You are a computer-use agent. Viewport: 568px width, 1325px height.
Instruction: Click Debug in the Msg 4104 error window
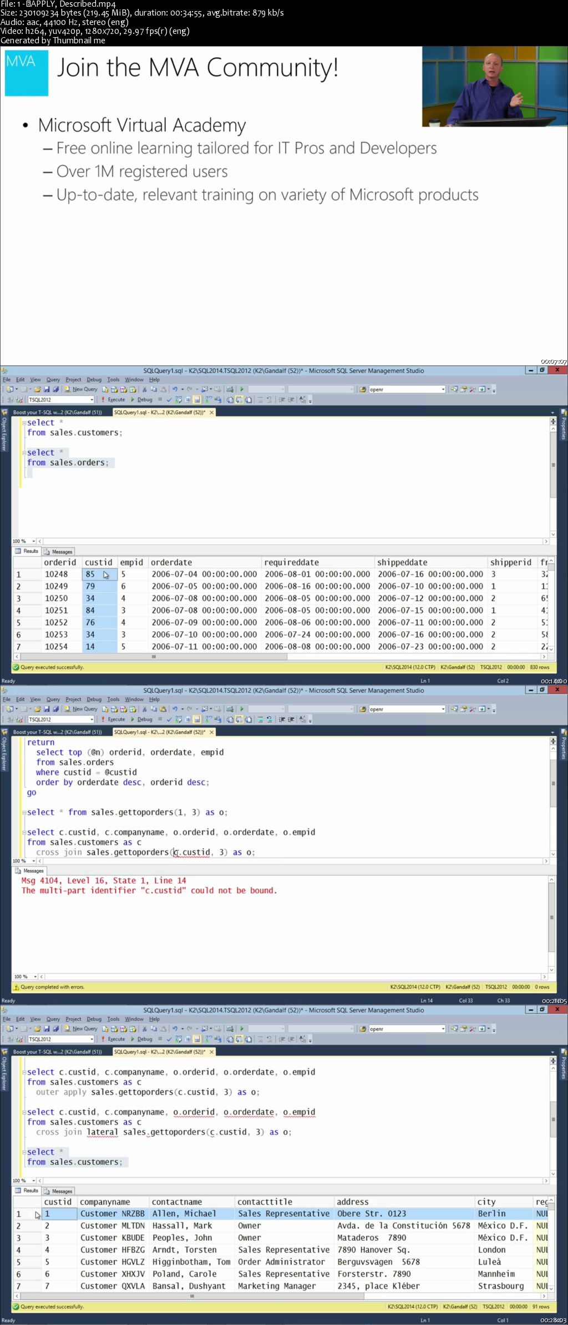point(141,719)
